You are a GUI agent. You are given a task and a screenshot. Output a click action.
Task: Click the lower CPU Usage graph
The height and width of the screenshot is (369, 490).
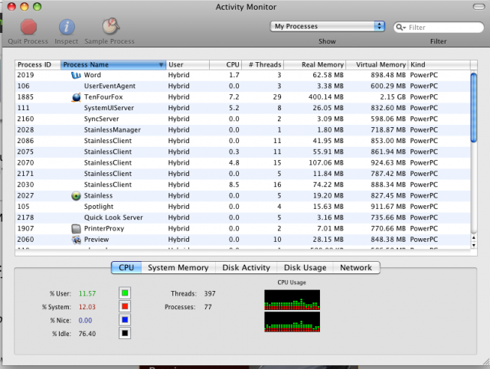click(292, 322)
